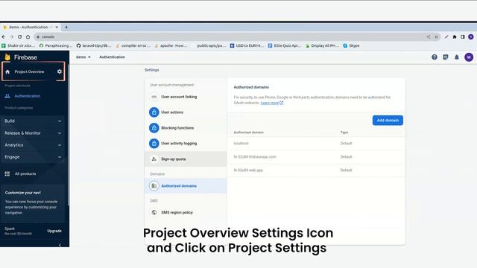
Task: Open Project Overview settings gear icon
Action: (x=60, y=71)
